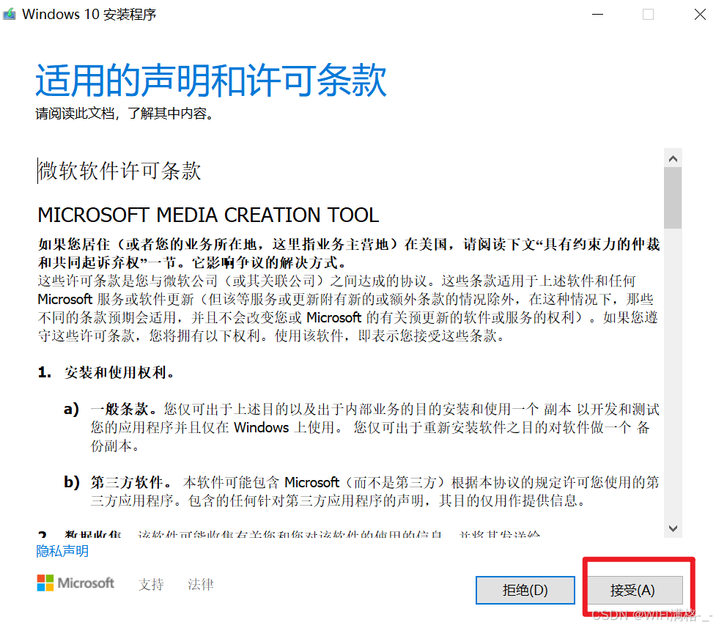Viewport: 716px width, 628px height.
Task: Open the 法律 legal link
Action: tap(201, 584)
